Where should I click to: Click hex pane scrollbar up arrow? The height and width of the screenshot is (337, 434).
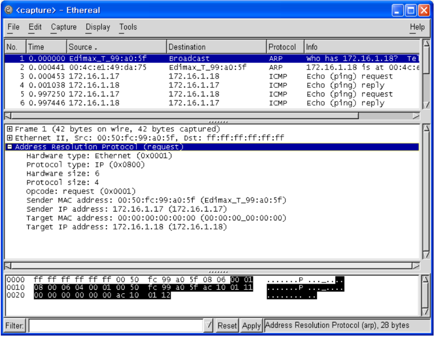(426, 279)
